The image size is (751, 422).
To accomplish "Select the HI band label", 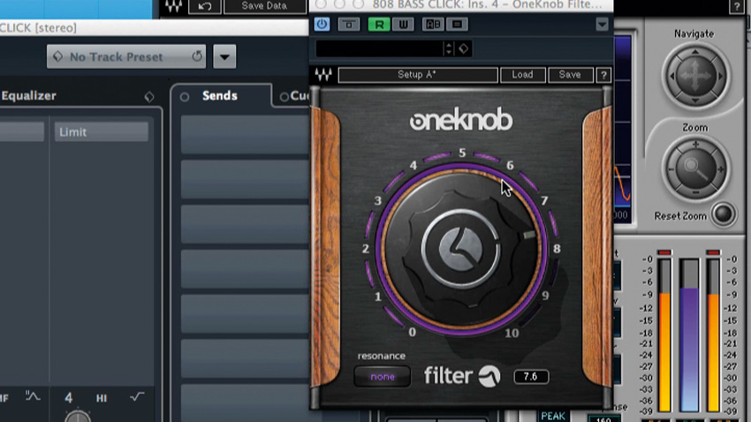I will [102, 398].
